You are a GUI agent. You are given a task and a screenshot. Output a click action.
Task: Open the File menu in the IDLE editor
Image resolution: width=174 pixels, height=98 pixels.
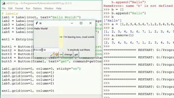pos(4,8)
